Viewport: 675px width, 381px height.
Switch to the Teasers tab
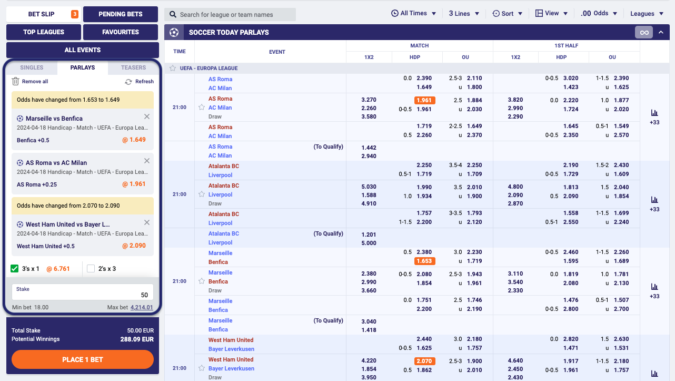click(133, 67)
